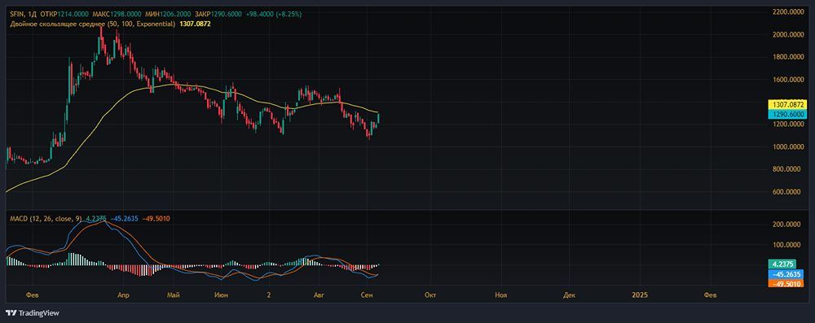Click the 2200.0000 price scale label
The width and height of the screenshot is (815, 323).
tap(788, 12)
